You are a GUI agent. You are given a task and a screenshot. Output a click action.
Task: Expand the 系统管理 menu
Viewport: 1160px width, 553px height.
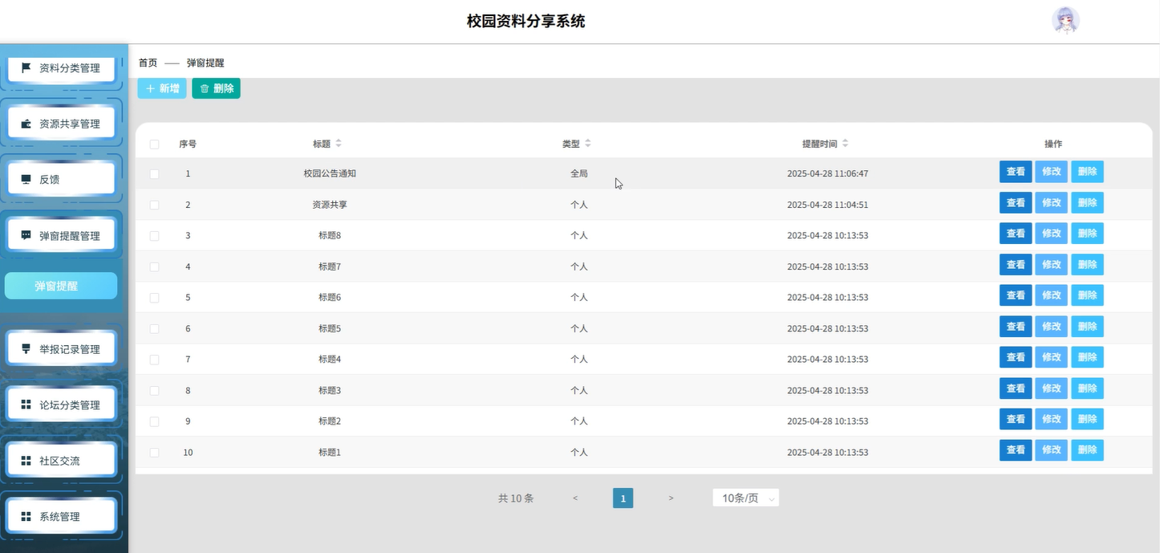tap(62, 516)
